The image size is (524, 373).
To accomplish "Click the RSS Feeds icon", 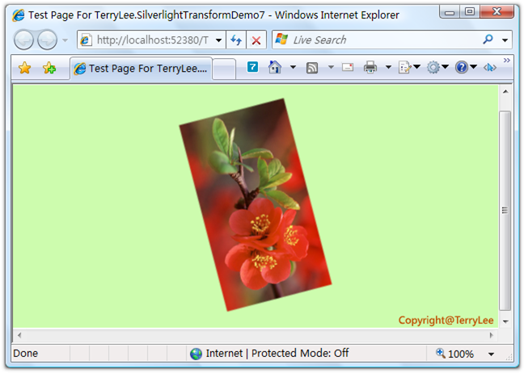I will click(x=312, y=68).
